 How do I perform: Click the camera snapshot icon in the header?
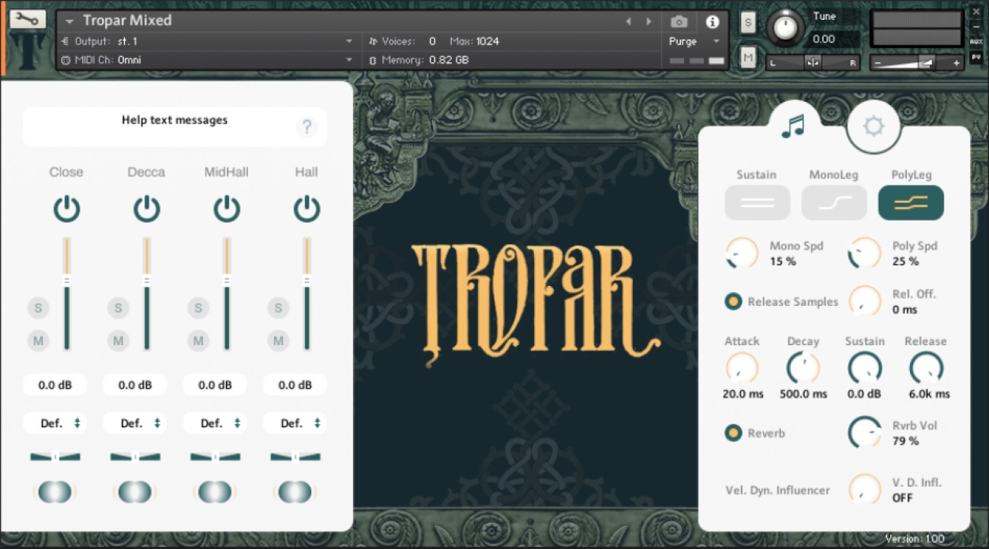pos(679,21)
